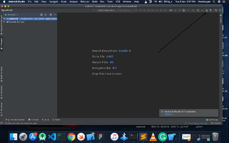Open the SDK Manager icon

[211, 10]
